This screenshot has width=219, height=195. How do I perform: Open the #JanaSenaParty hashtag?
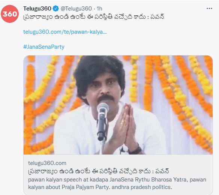pyautogui.click(x=44, y=47)
